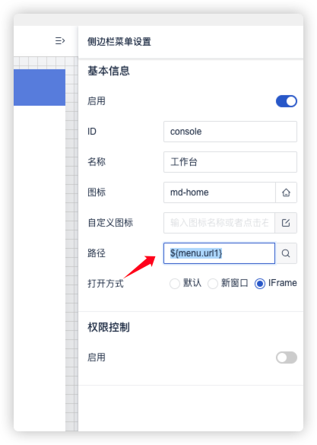Click the 侧边栏菜单设置 panel title
The height and width of the screenshot is (445, 317).
[119, 42]
